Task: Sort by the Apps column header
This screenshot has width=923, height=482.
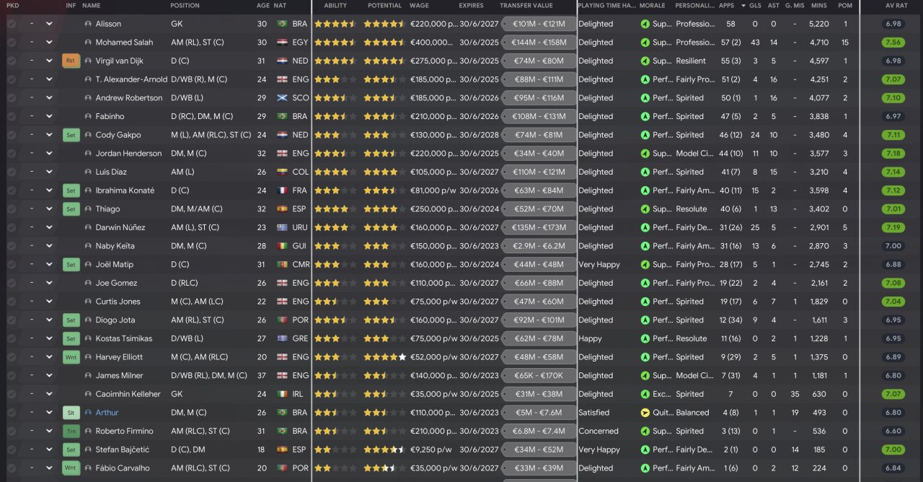Action: tap(727, 6)
